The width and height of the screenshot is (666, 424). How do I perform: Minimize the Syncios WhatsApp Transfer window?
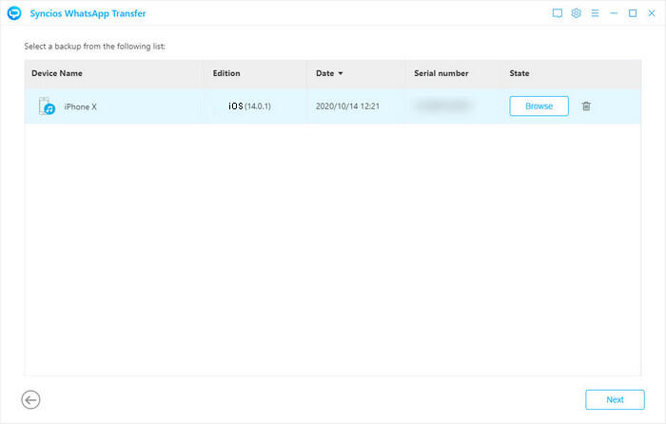pos(614,14)
